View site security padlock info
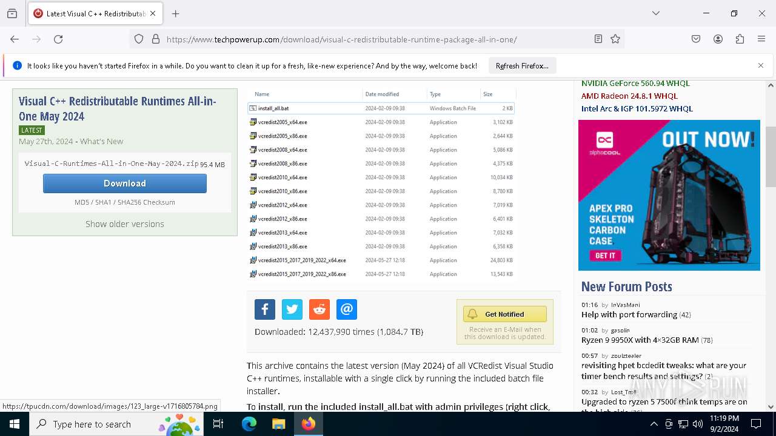Image resolution: width=776 pixels, height=436 pixels. coord(156,39)
